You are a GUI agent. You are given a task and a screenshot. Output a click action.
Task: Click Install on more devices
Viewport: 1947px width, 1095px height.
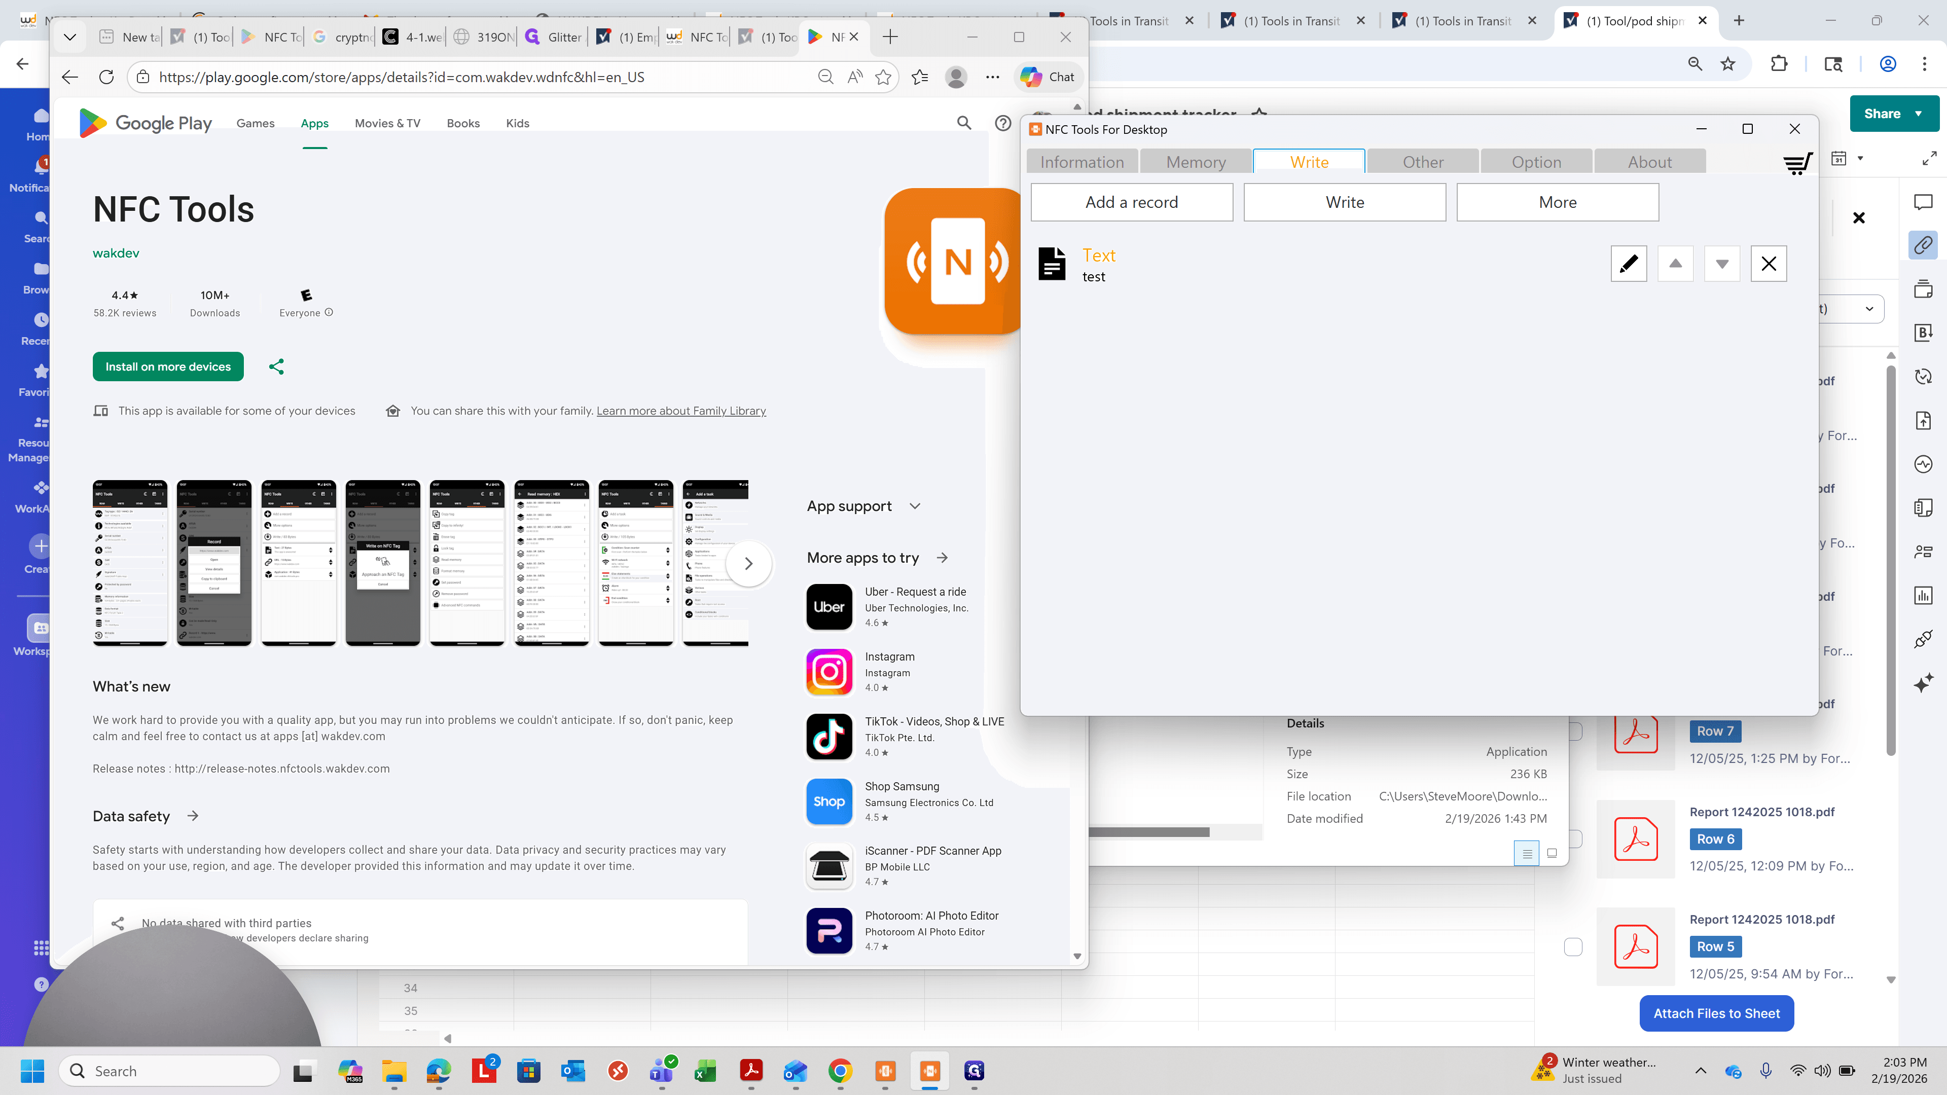point(168,367)
